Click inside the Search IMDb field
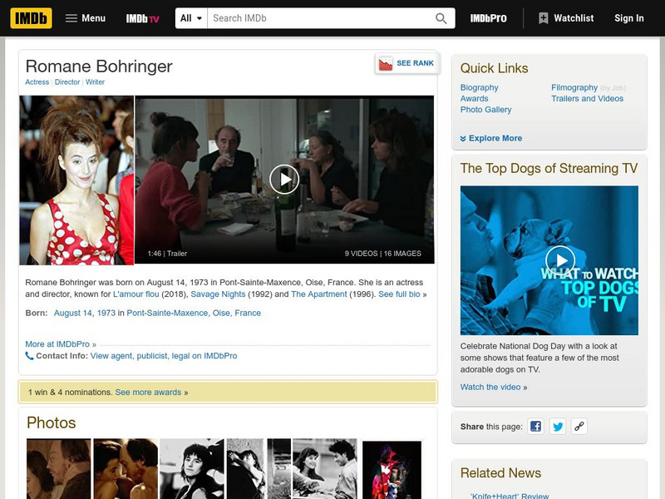The width and height of the screenshot is (665, 499). point(316,16)
